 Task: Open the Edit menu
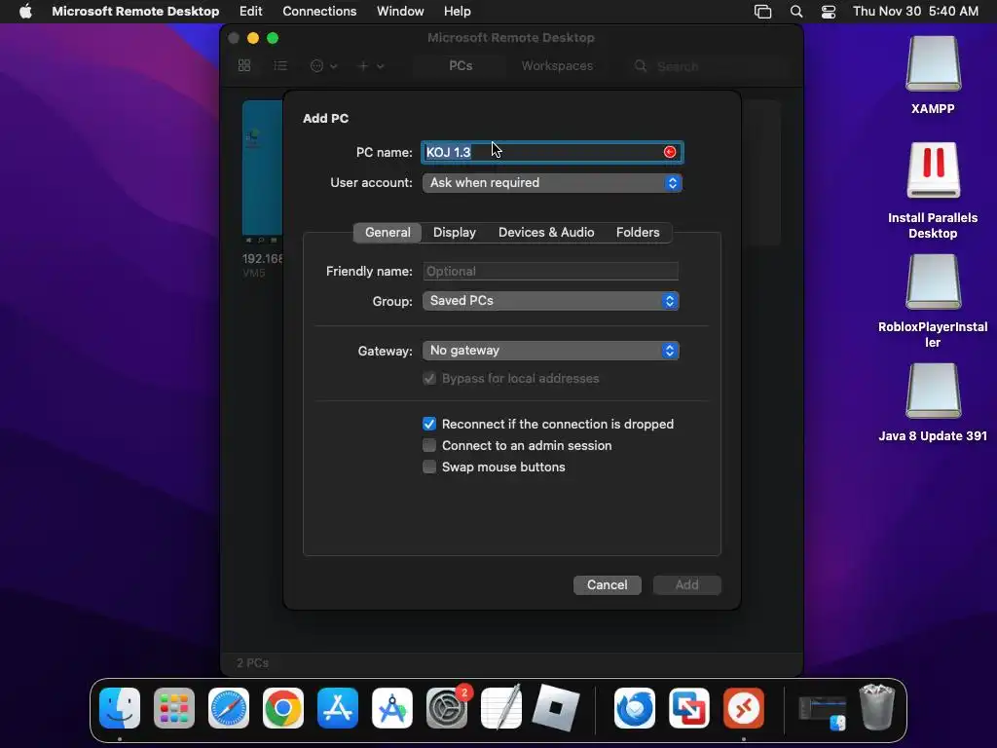coord(250,12)
